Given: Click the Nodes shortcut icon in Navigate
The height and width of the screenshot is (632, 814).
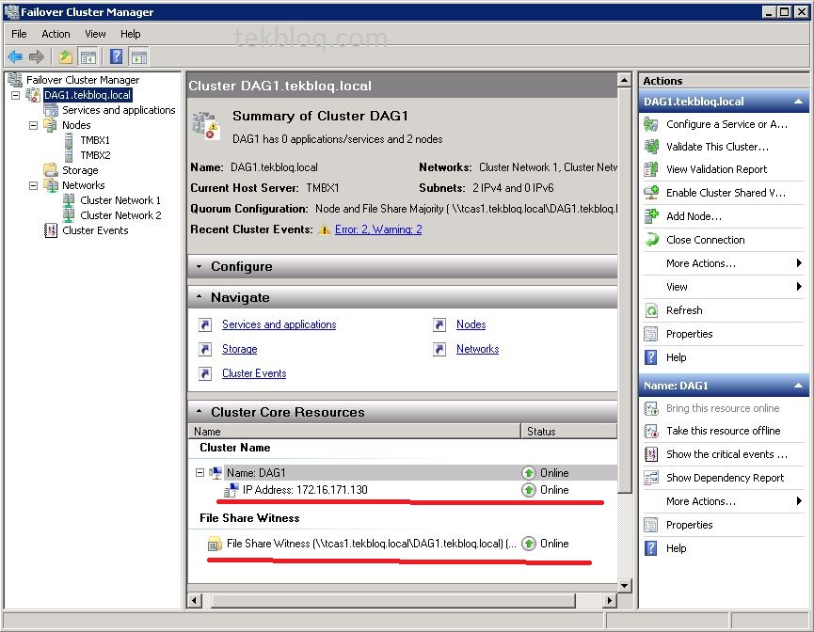Looking at the screenshot, I should tap(439, 324).
